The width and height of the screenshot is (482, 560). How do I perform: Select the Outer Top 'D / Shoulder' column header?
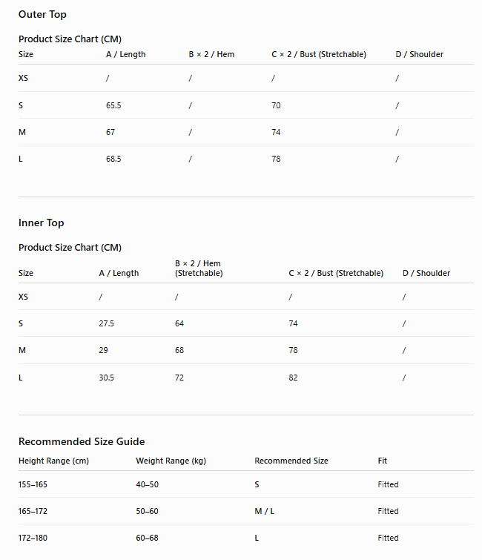[419, 54]
